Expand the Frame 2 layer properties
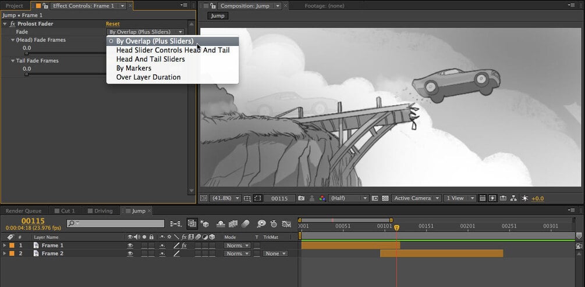This screenshot has height=287, width=585. click(x=5, y=253)
